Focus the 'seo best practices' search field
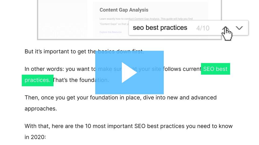 click(160, 28)
